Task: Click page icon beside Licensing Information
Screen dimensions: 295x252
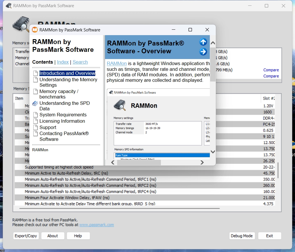Action: coord(35,121)
